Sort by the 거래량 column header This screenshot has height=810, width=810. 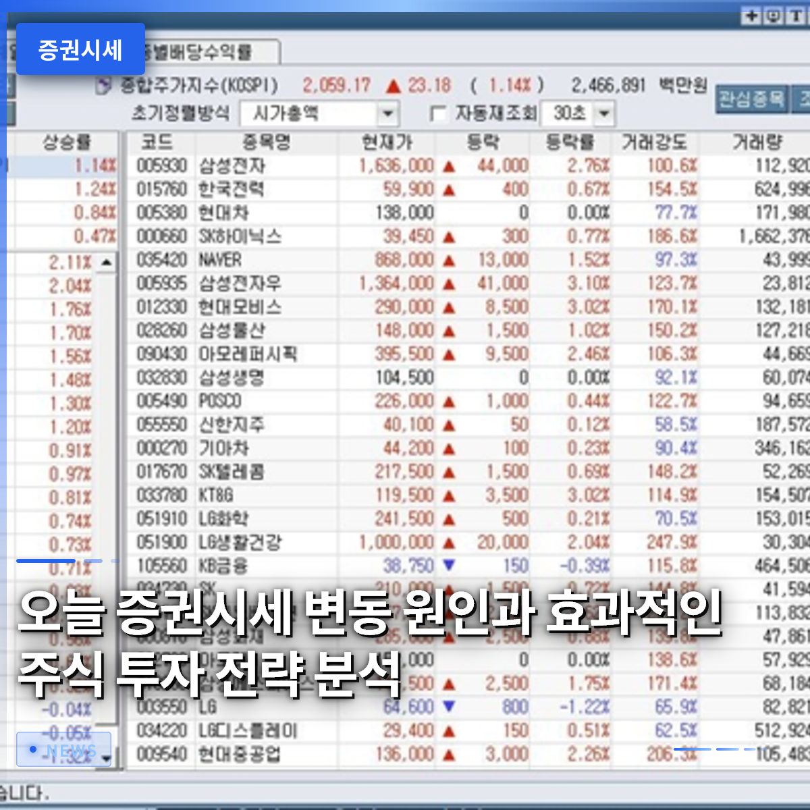(x=757, y=142)
